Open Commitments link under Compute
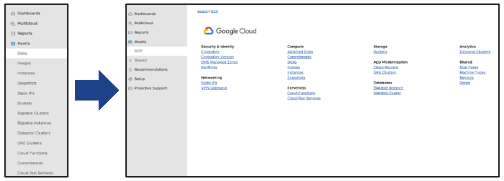The height and width of the screenshot is (181, 504). tap(299, 57)
